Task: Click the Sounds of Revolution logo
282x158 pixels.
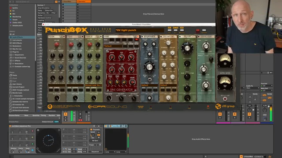Action: click(x=64, y=107)
